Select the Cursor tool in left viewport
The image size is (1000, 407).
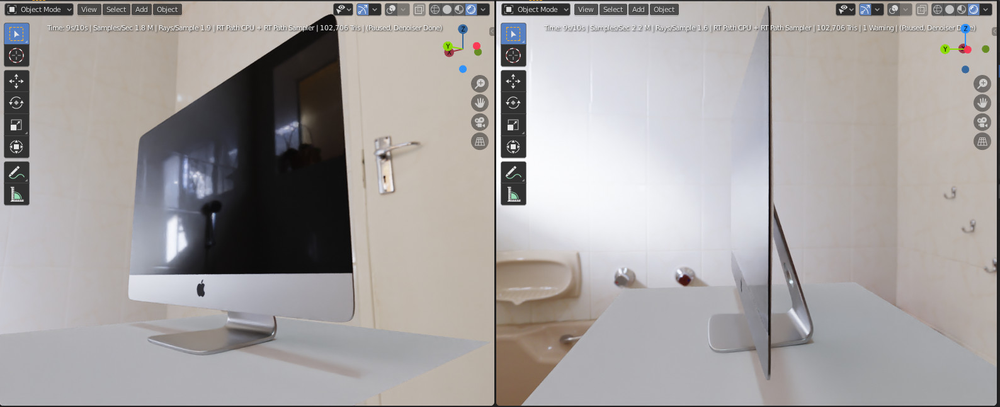(16, 55)
